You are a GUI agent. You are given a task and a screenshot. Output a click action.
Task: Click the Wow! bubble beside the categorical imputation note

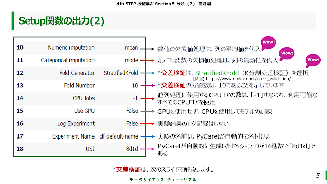(287, 53)
